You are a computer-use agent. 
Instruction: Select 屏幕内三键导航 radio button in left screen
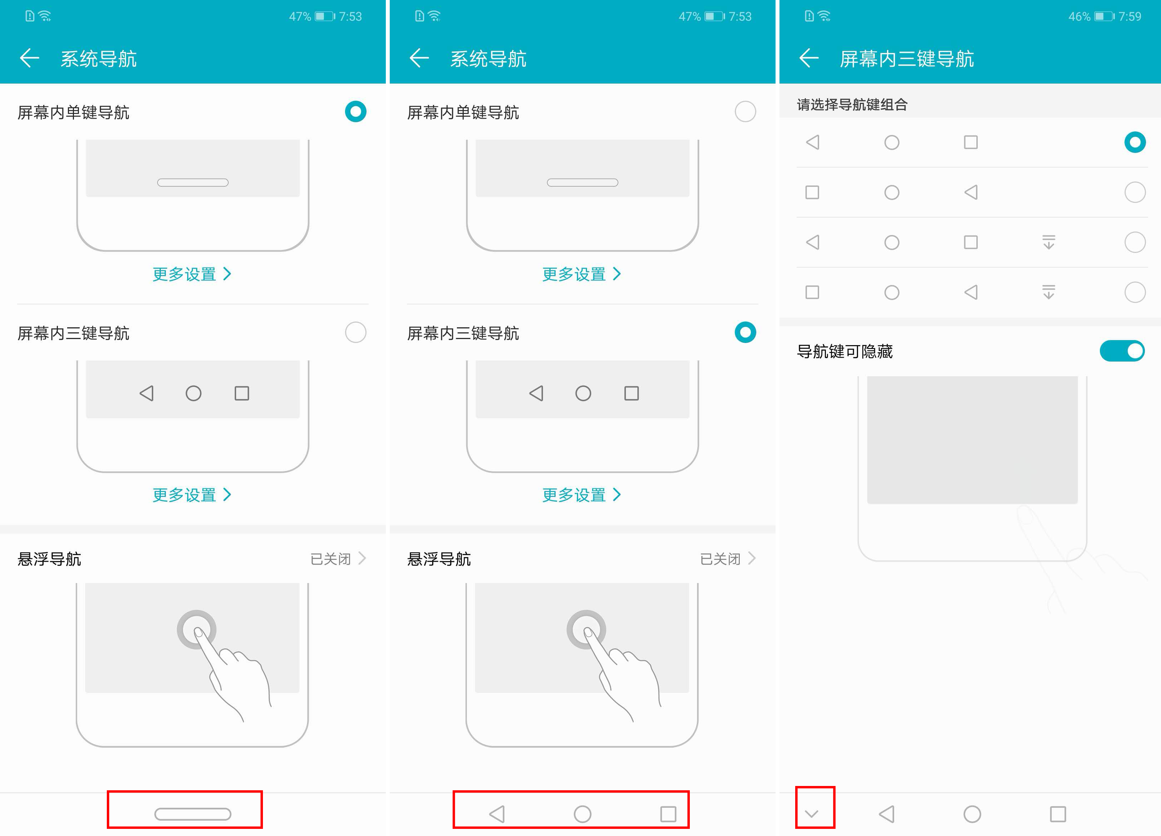[x=355, y=333]
